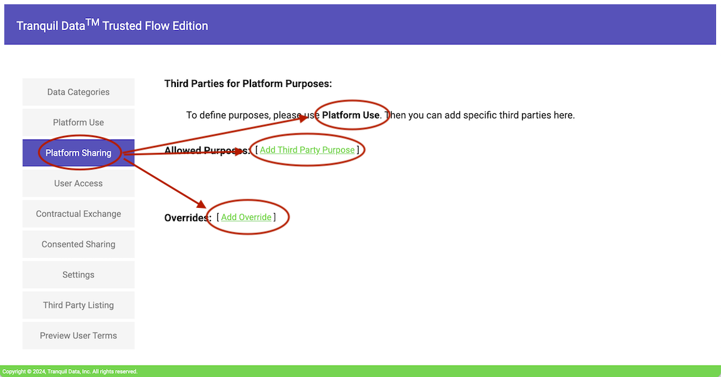
Task: View the Third Party Listing
Action: point(78,305)
